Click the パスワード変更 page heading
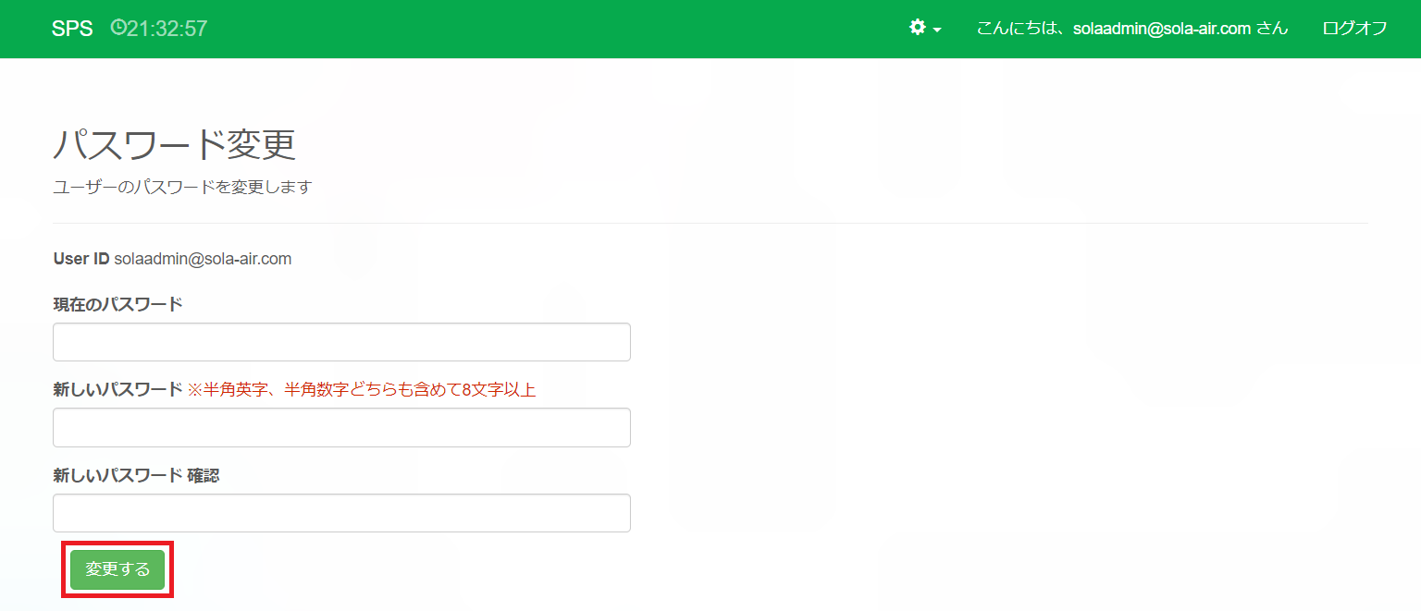Viewport: 1421px width, 611px height. click(174, 145)
